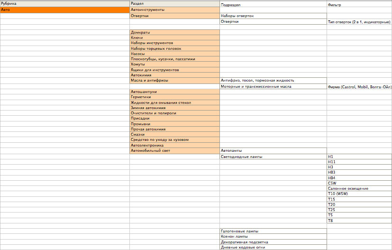Select the 'Подраздел' header cell

coord(273,4)
